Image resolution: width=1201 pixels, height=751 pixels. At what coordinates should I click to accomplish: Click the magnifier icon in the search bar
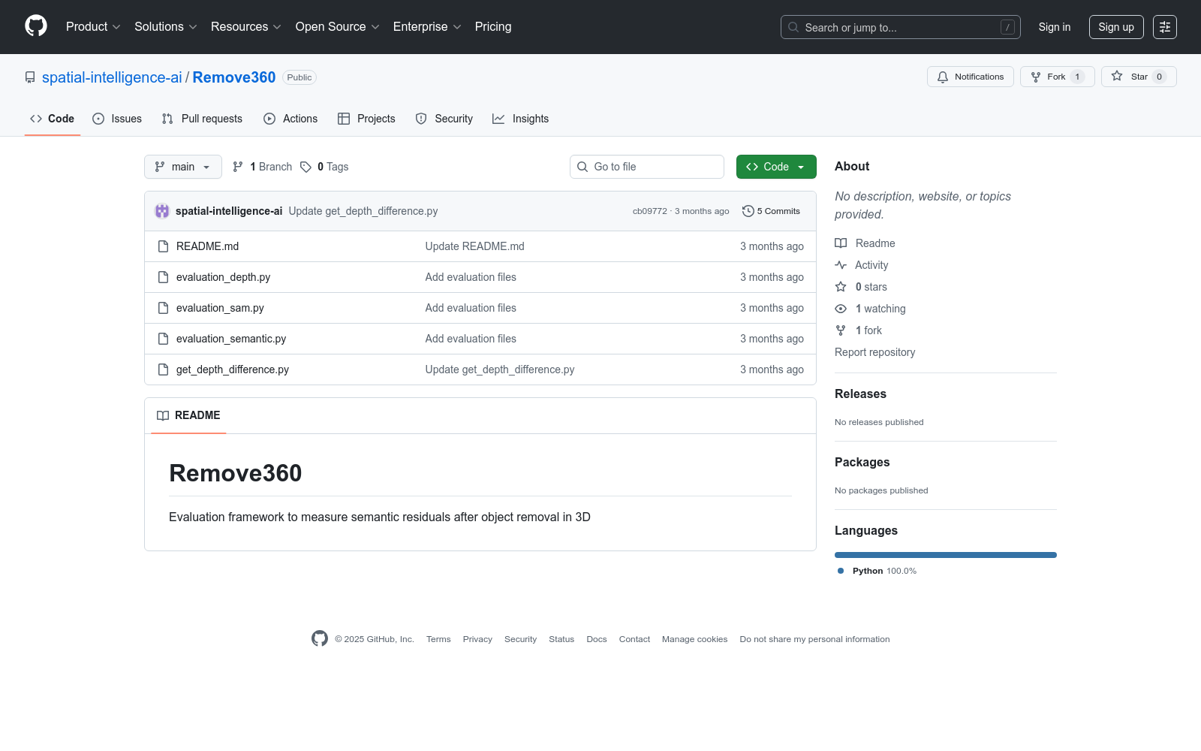point(793,27)
